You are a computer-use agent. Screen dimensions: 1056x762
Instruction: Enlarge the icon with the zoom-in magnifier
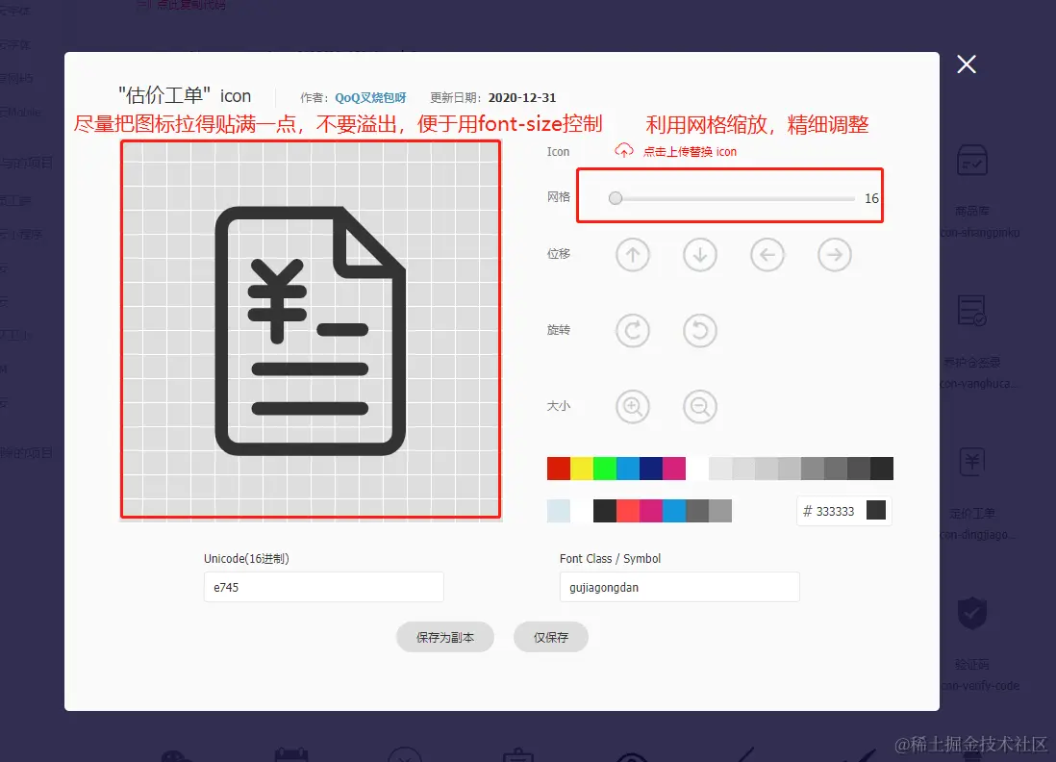[633, 407]
